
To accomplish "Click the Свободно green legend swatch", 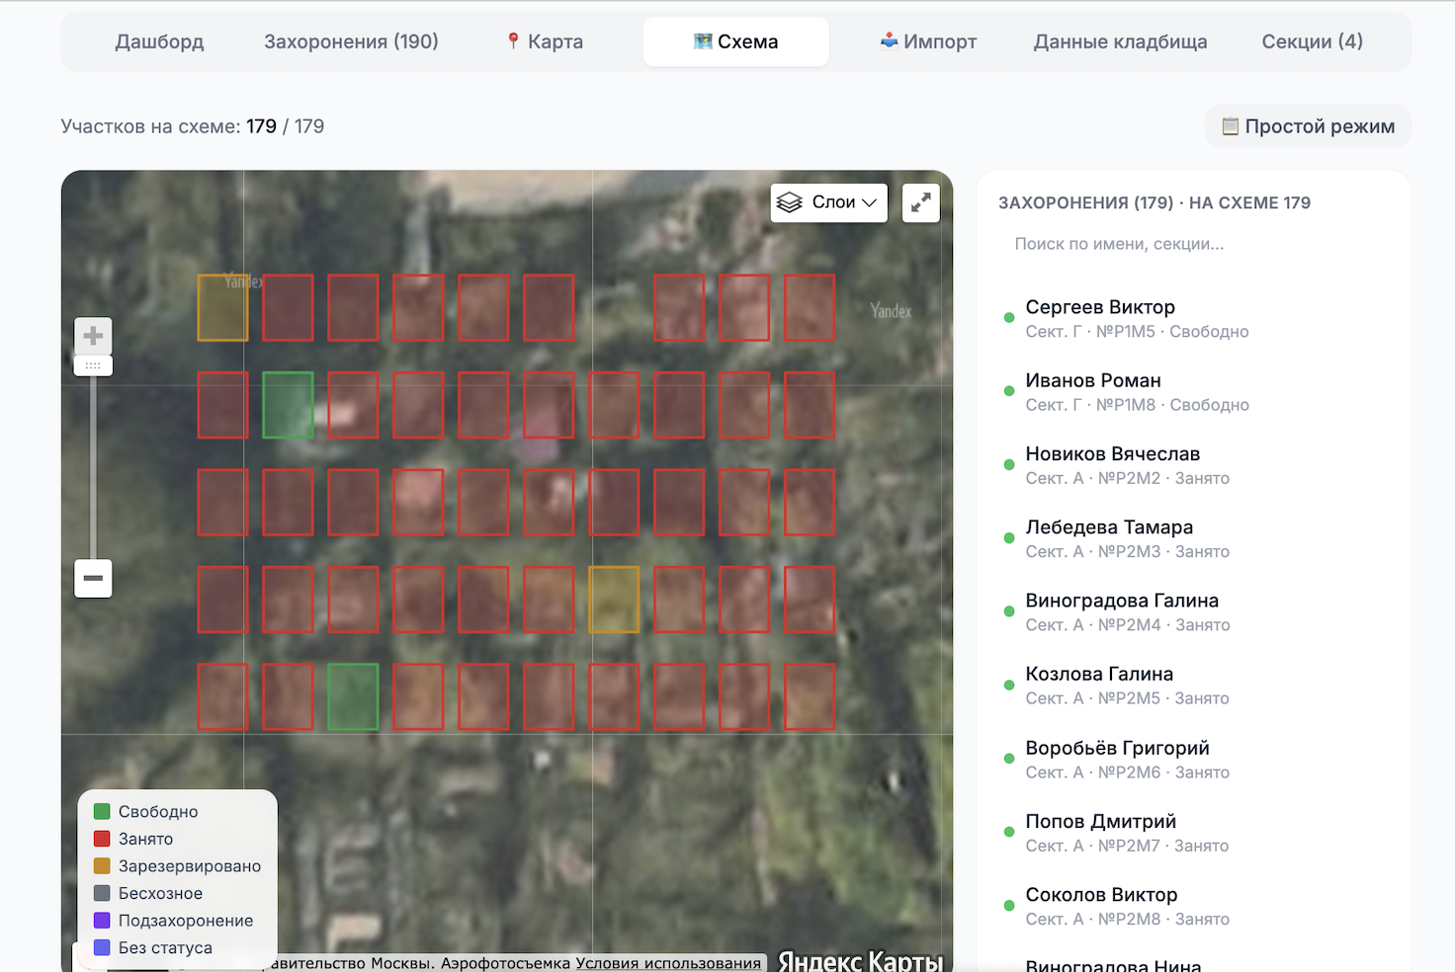I will pyautogui.click(x=102, y=812).
